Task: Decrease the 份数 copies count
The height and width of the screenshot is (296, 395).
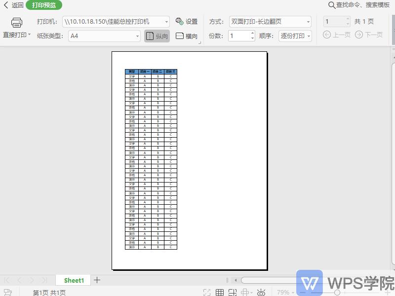Action: 252,38
